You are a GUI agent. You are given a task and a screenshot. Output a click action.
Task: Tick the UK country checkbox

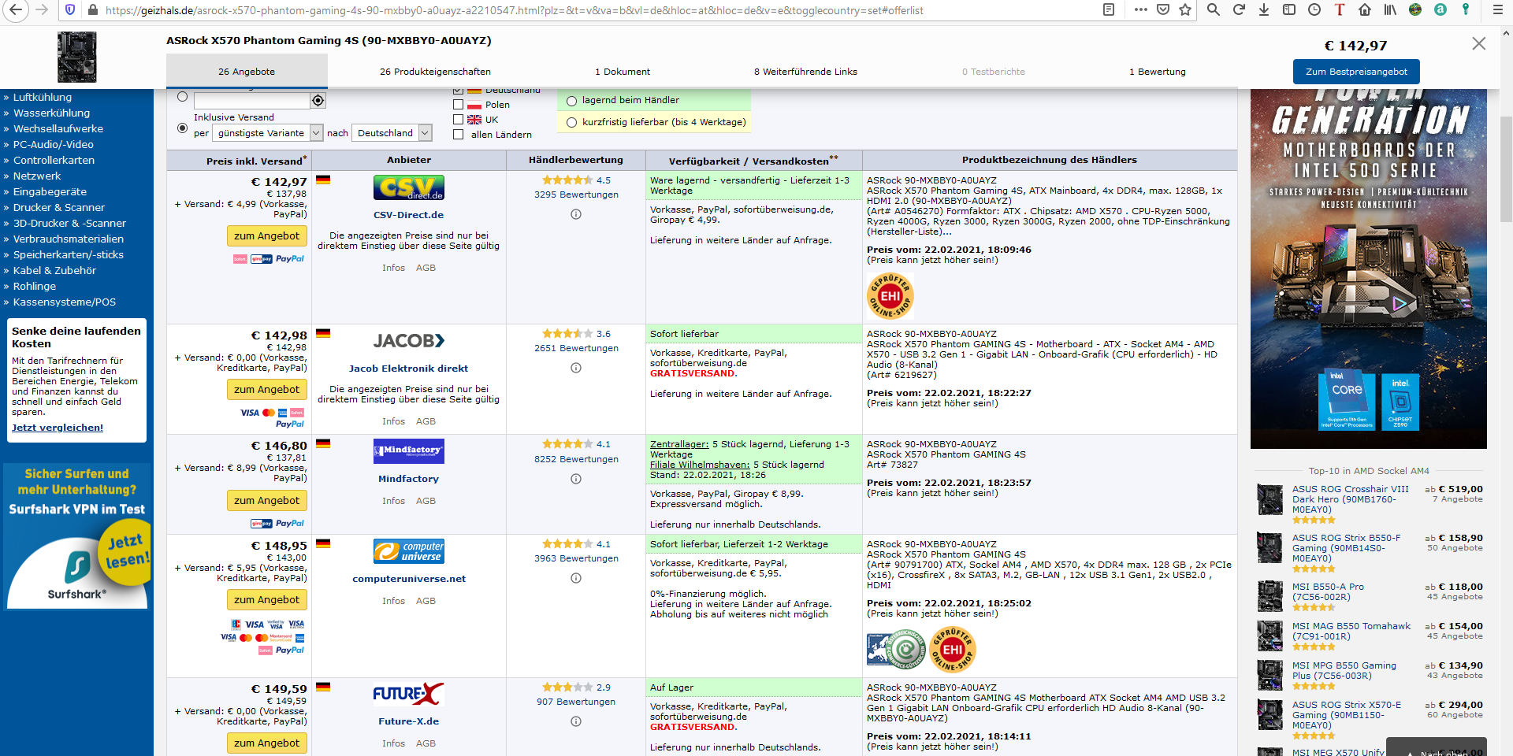coord(458,120)
